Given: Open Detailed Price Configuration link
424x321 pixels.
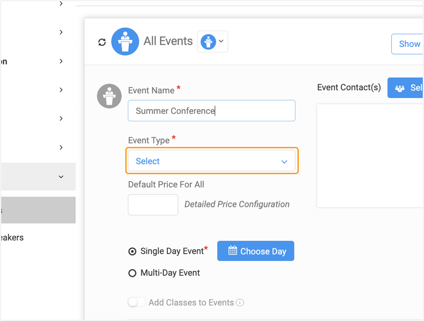Looking at the screenshot, I should [x=237, y=204].
